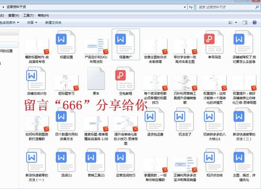Image resolution: width=261 pixels, height=189 pixels.
Task: Open the 工具(T) menu
Action: [x=28, y=16]
